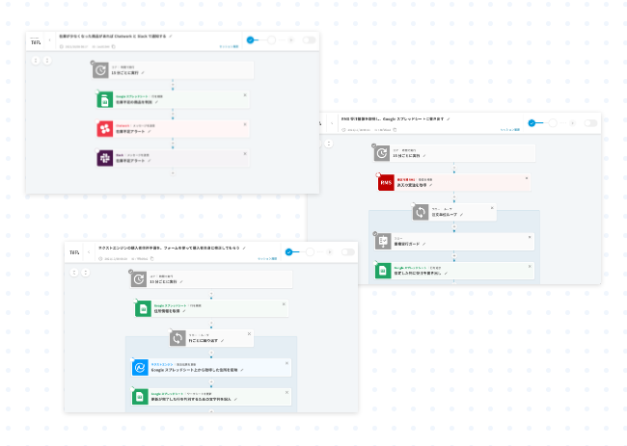Click the bottom workflow title text
The height and width of the screenshot is (446, 627).
coord(169,248)
